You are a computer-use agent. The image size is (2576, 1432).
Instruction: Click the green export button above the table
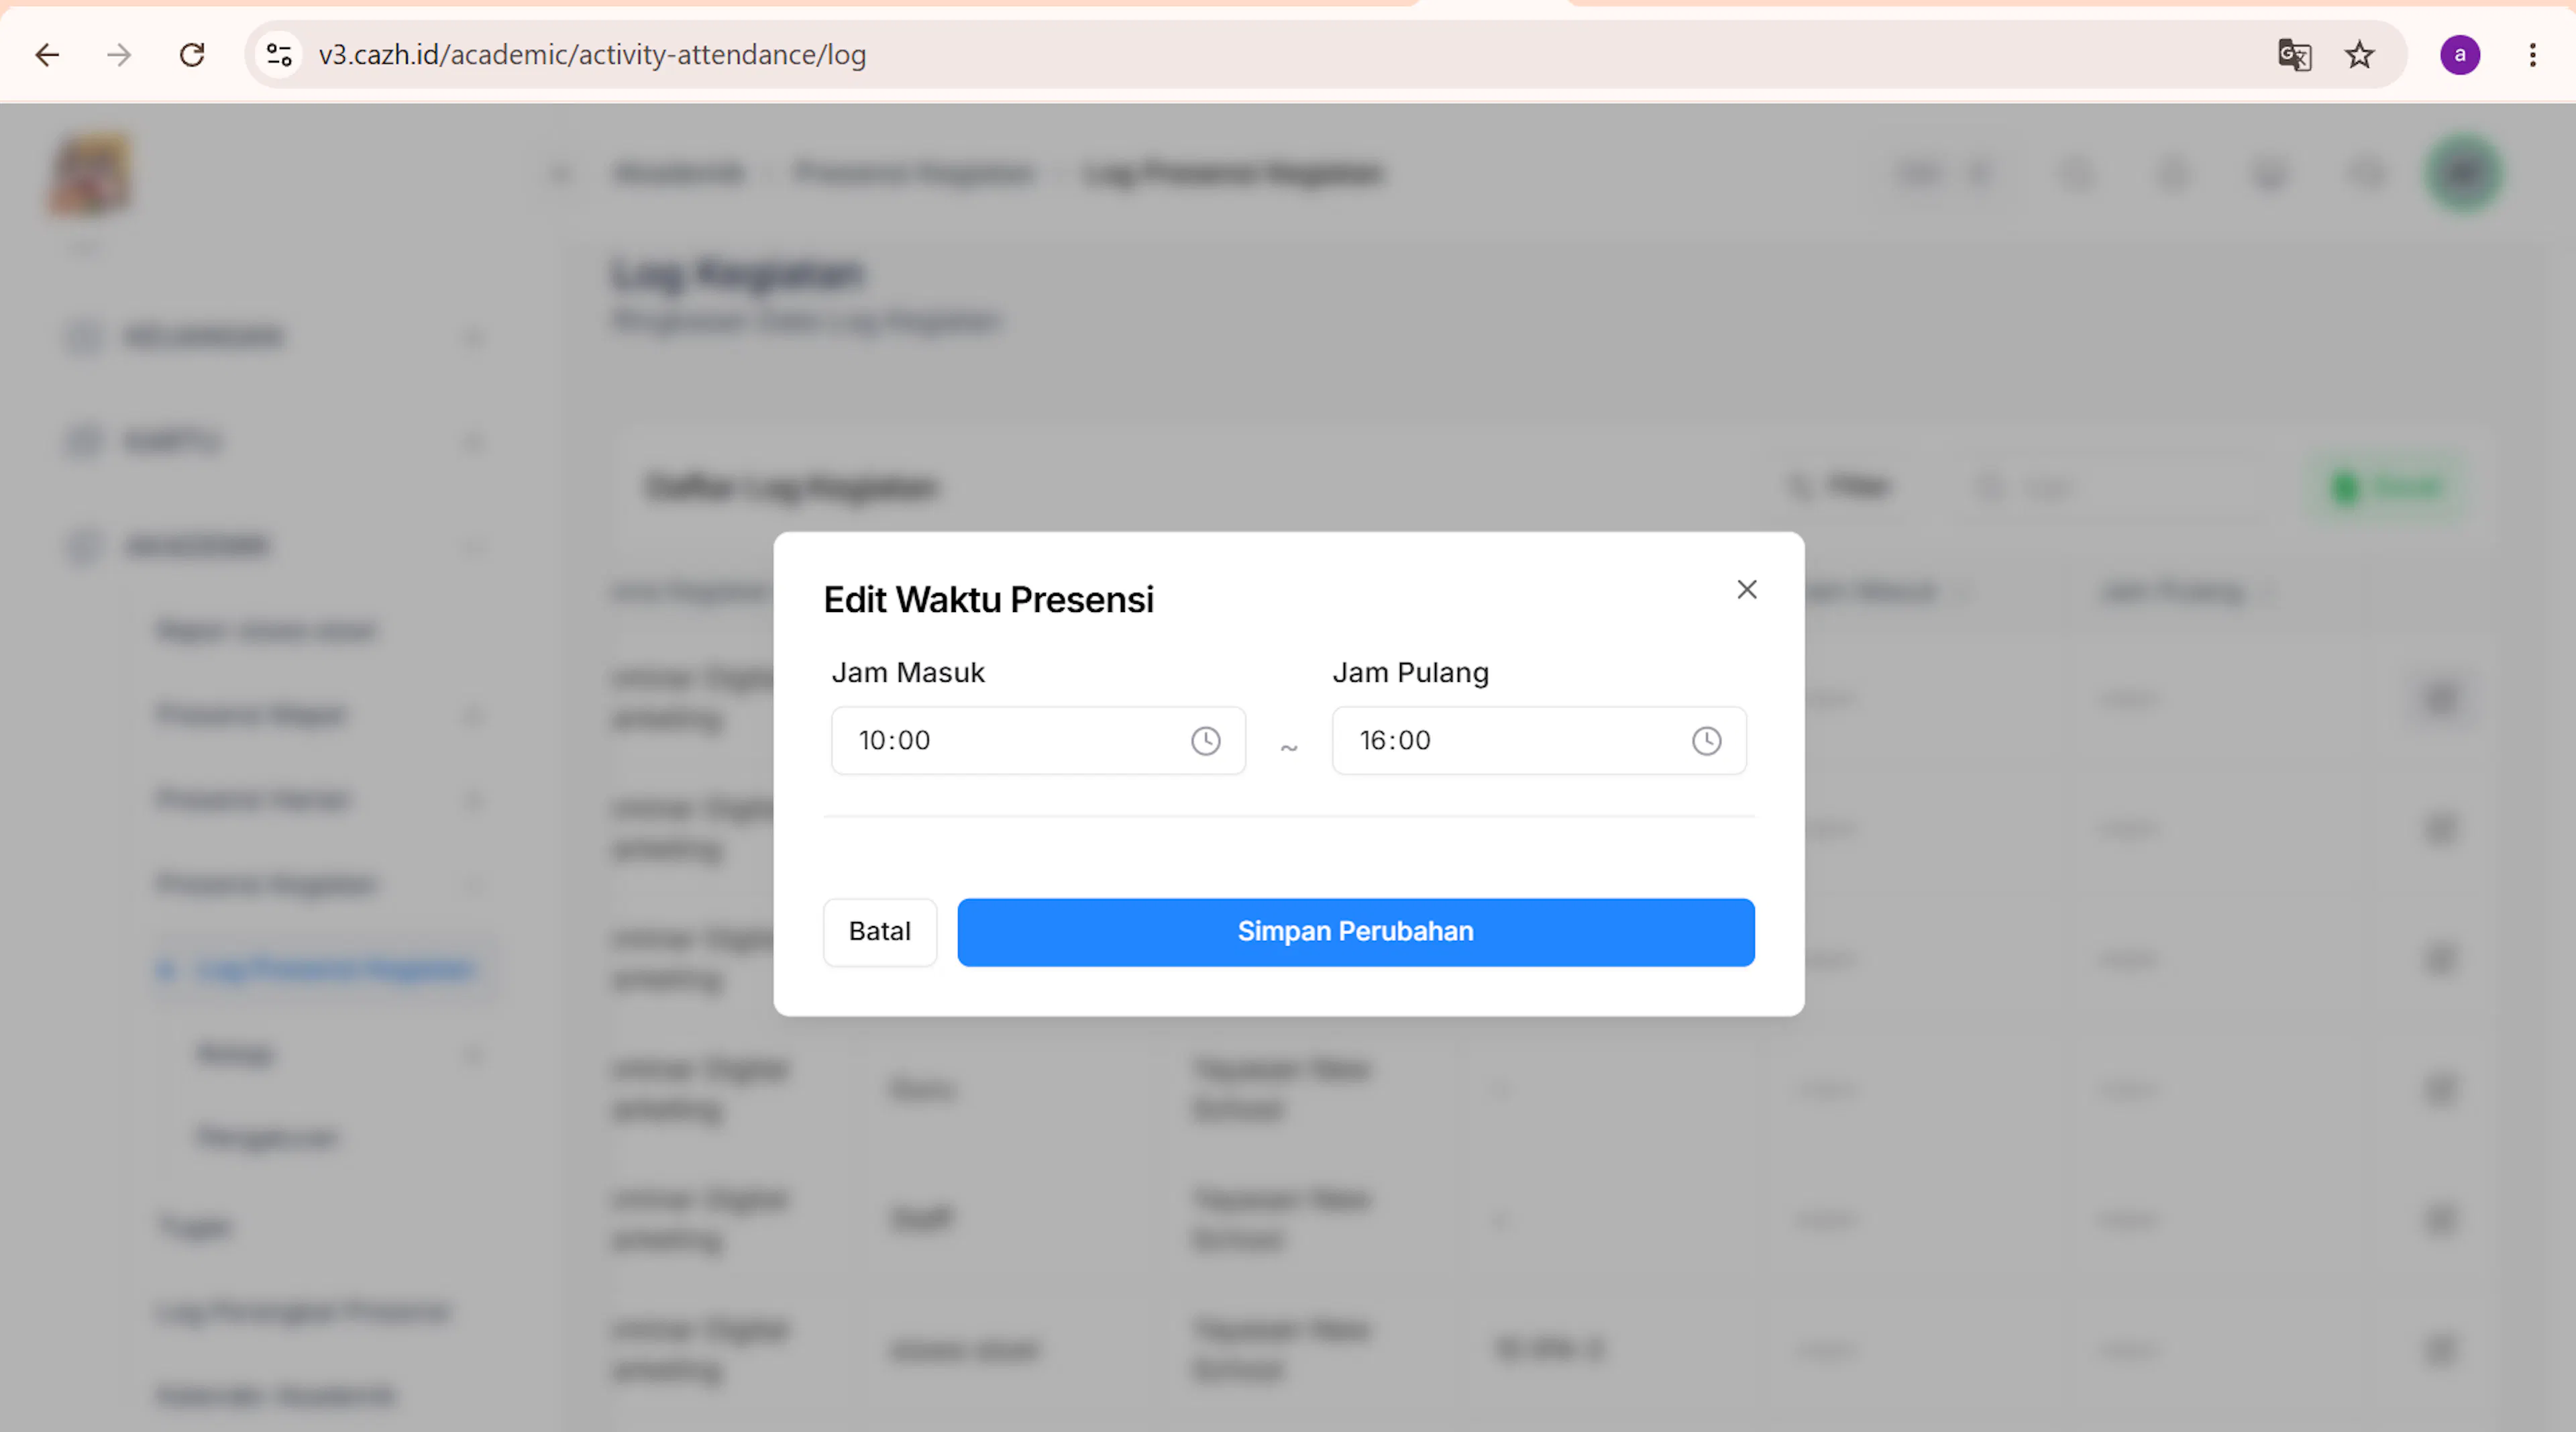(2387, 487)
